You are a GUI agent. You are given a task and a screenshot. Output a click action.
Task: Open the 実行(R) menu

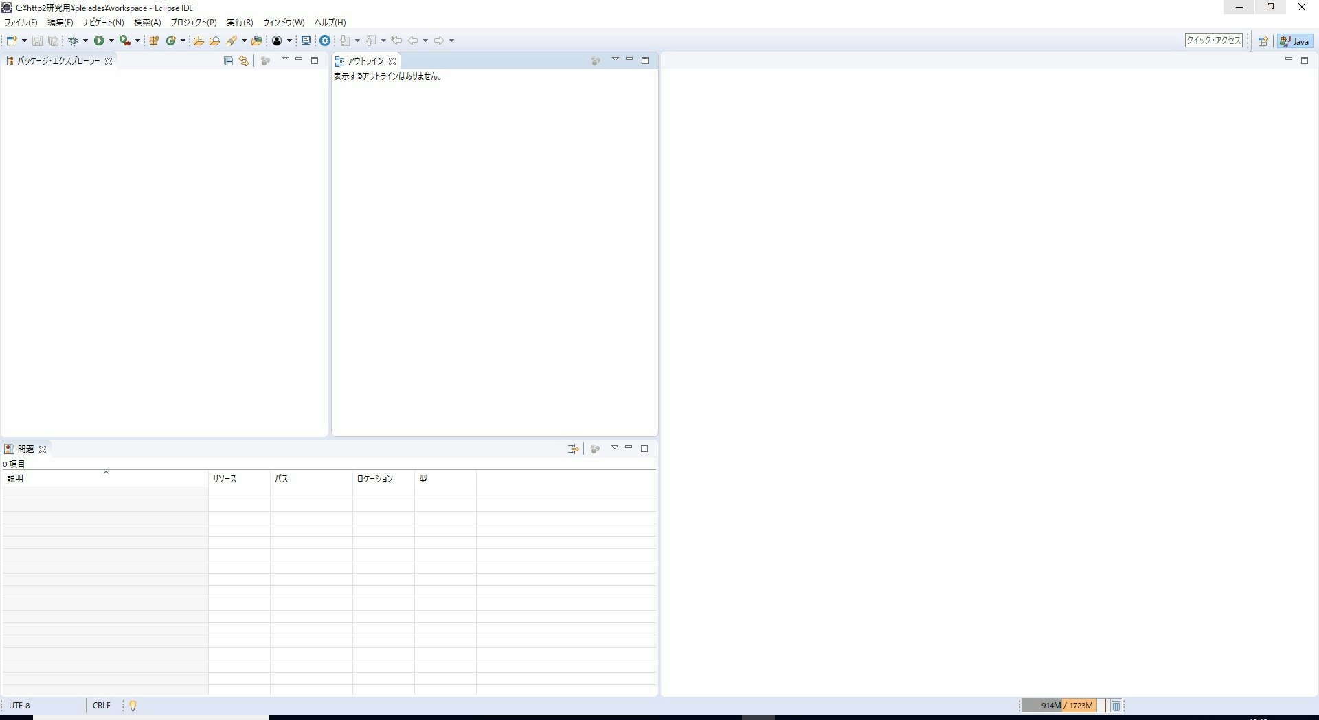(x=240, y=23)
